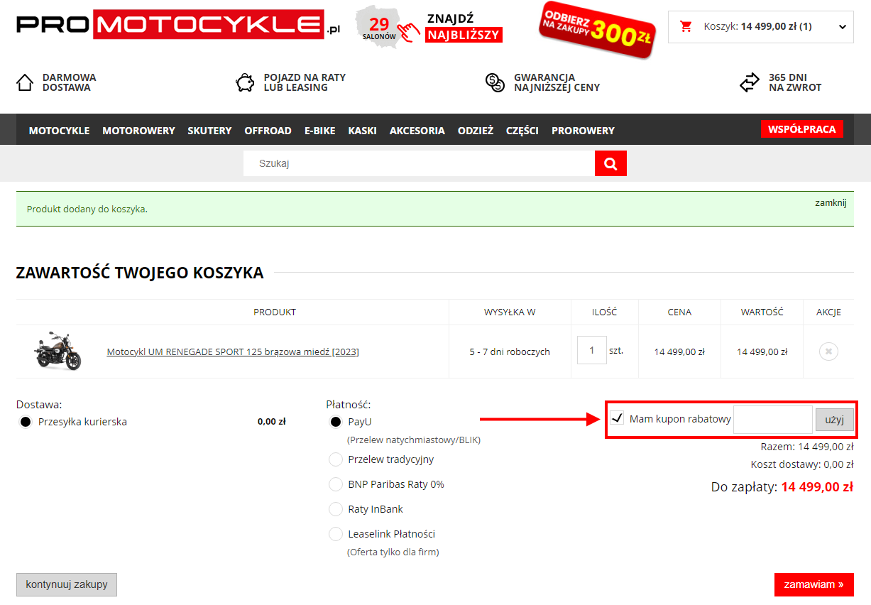The width and height of the screenshot is (871, 605).
Task: Select Raty InBank payment method
Action: pyautogui.click(x=336, y=509)
